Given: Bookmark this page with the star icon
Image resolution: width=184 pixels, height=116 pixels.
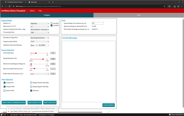Looking at the screenshot, I should 164,6.
